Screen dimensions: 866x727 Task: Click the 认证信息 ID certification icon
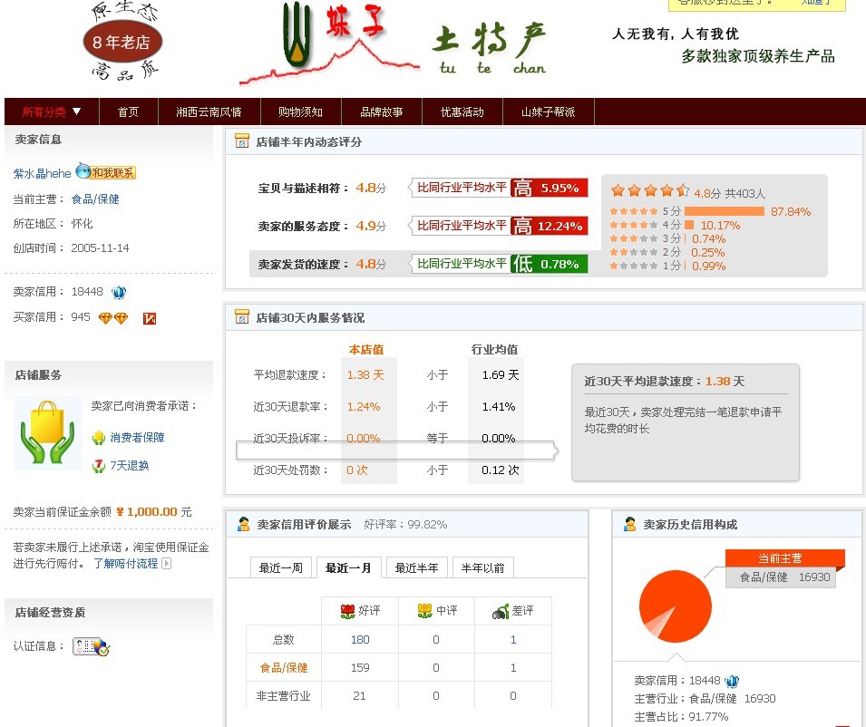[91, 646]
